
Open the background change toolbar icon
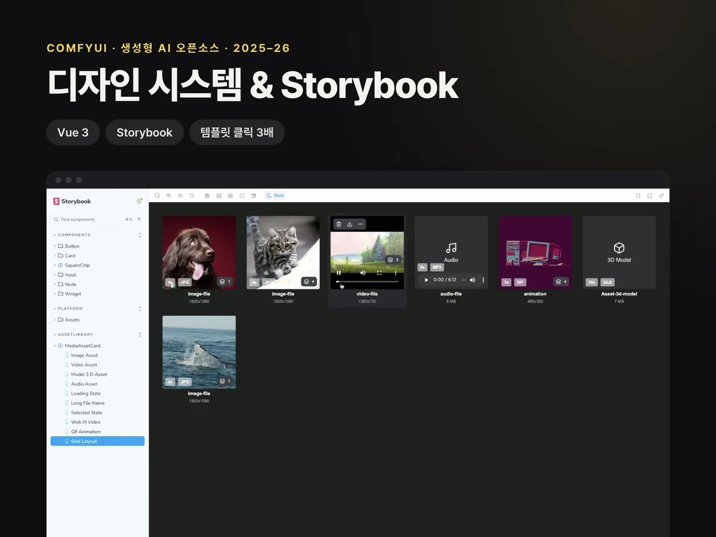pos(219,196)
